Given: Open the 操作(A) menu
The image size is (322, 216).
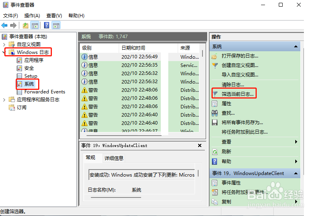Looking at the screenshot, I should pyautogui.click(x=32, y=16).
